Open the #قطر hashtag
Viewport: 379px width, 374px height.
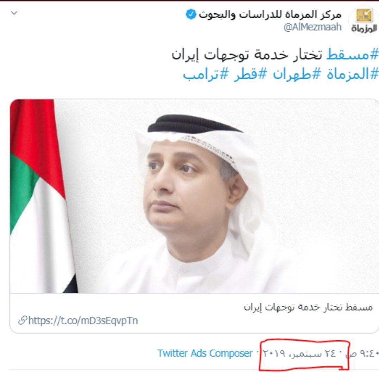pos(250,74)
